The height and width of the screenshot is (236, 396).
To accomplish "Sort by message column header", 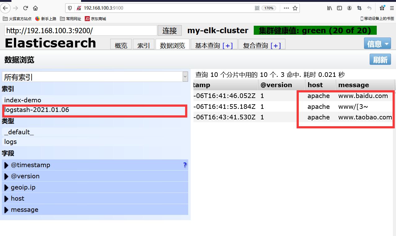I will tap(365, 85).
